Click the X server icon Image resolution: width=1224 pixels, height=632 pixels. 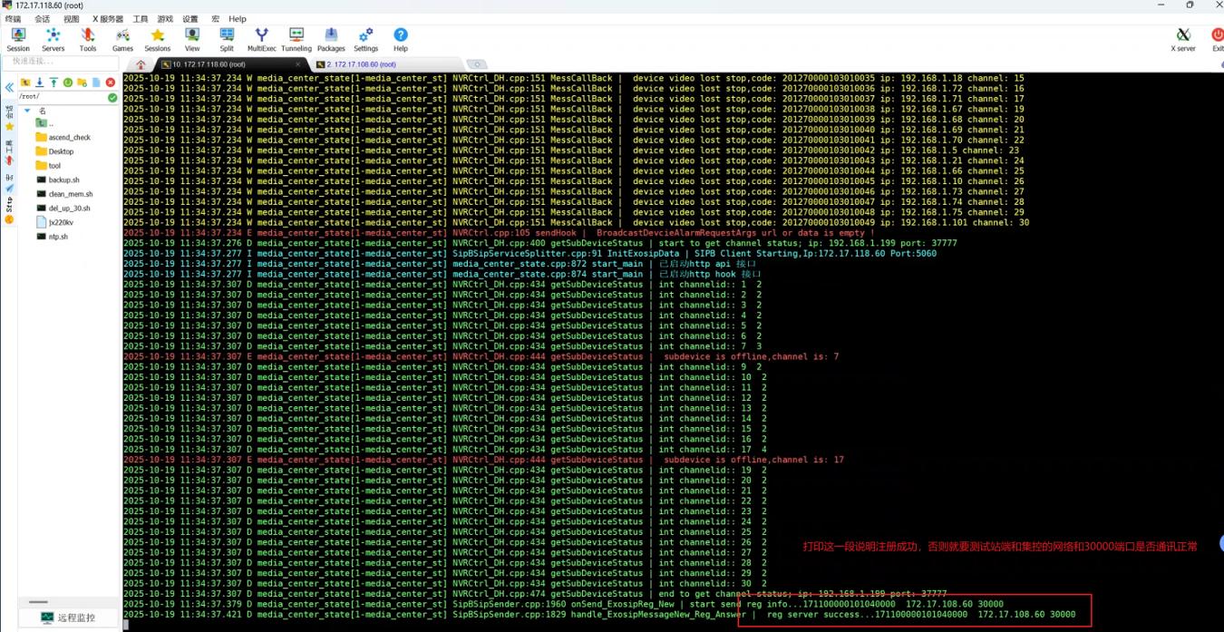(1183, 39)
